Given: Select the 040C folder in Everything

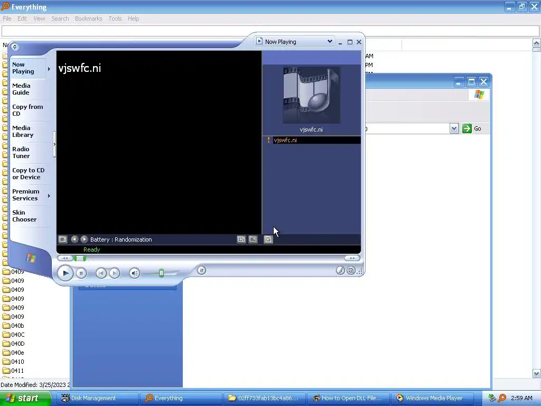Looking at the screenshot, I should [x=14, y=335].
